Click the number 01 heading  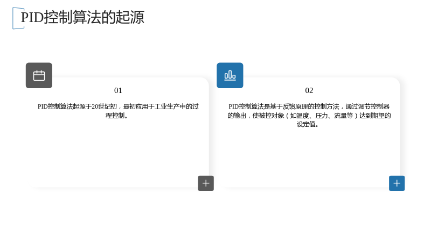[x=118, y=90]
